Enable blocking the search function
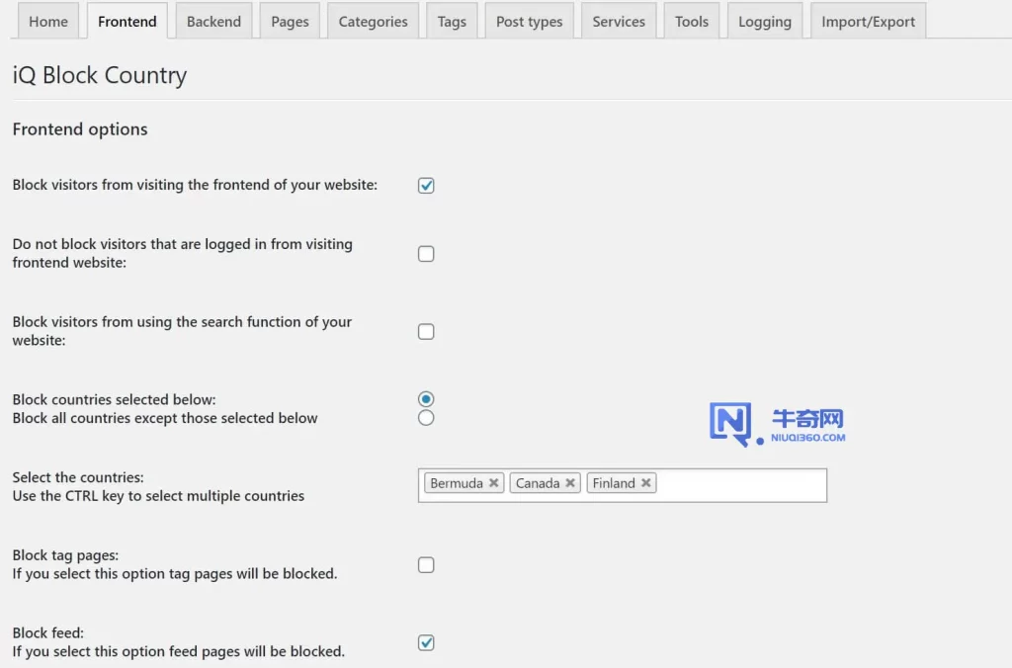1012x668 pixels. coord(426,331)
